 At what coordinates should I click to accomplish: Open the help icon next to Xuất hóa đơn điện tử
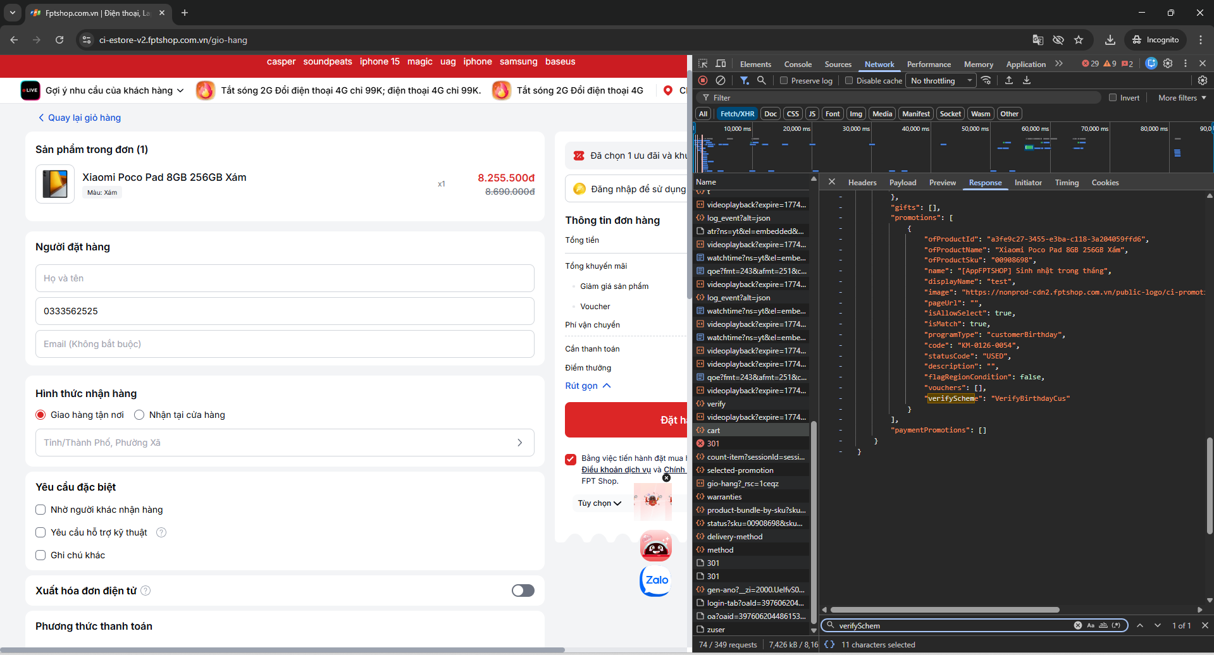coord(146,591)
